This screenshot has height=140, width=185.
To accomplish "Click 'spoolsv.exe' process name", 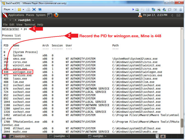I will 21,108.
